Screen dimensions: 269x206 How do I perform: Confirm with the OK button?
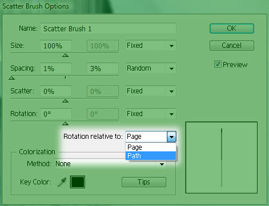[x=232, y=28]
